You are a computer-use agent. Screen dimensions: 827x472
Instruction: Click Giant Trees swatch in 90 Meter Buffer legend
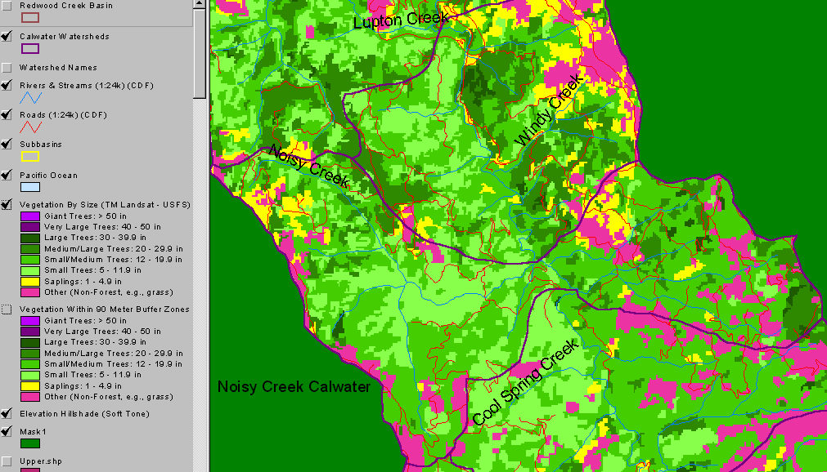[30, 320]
